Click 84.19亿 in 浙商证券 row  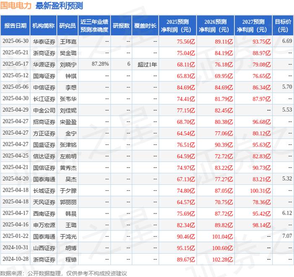224,53
